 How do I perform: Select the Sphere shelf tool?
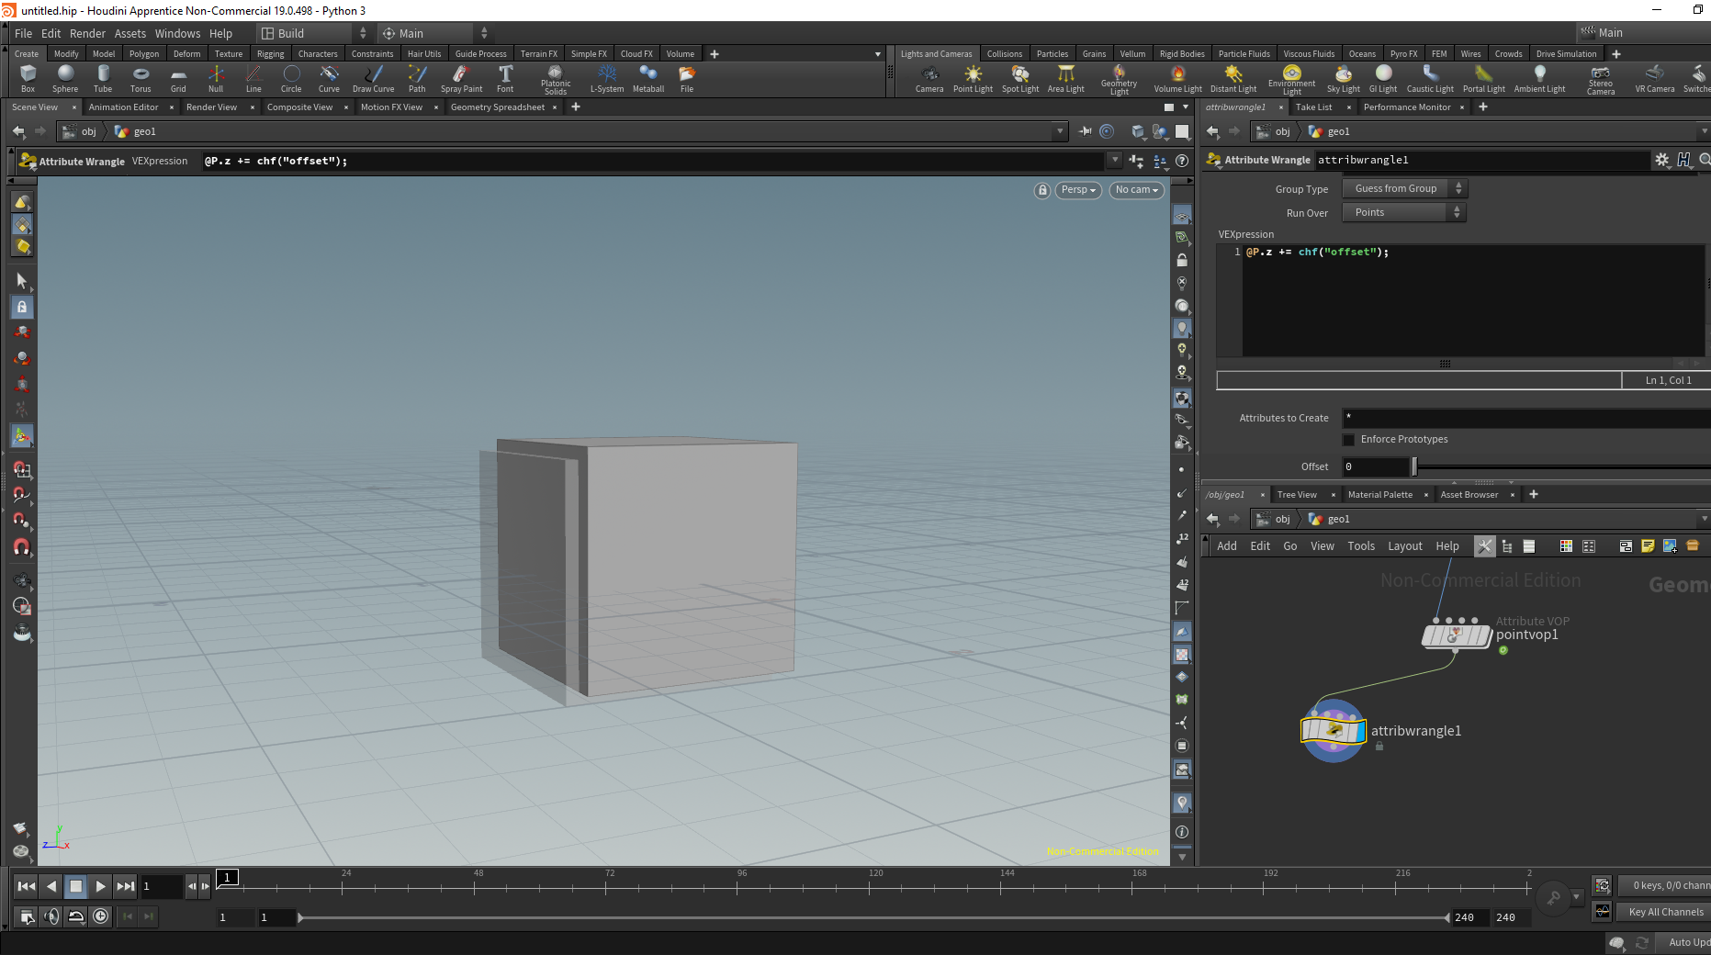[x=65, y=77]
